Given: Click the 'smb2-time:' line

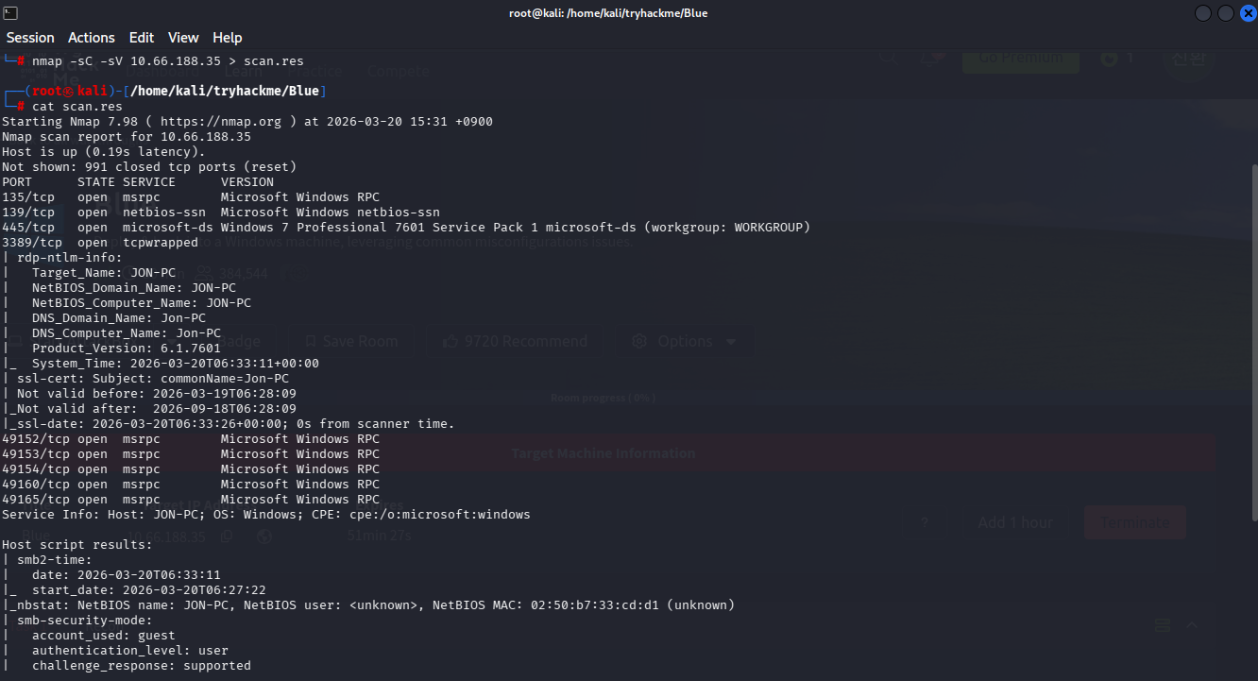Looking at the screenshot, I should point(47,560).
